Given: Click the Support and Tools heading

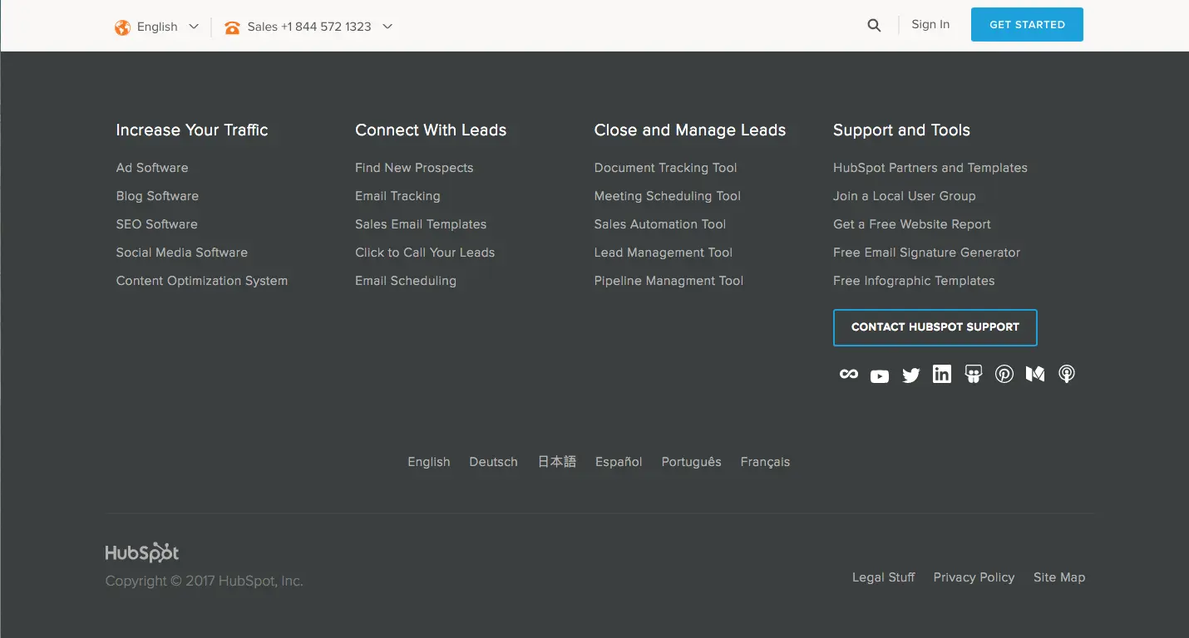Looking at the screenshot, I should [901, 130].
